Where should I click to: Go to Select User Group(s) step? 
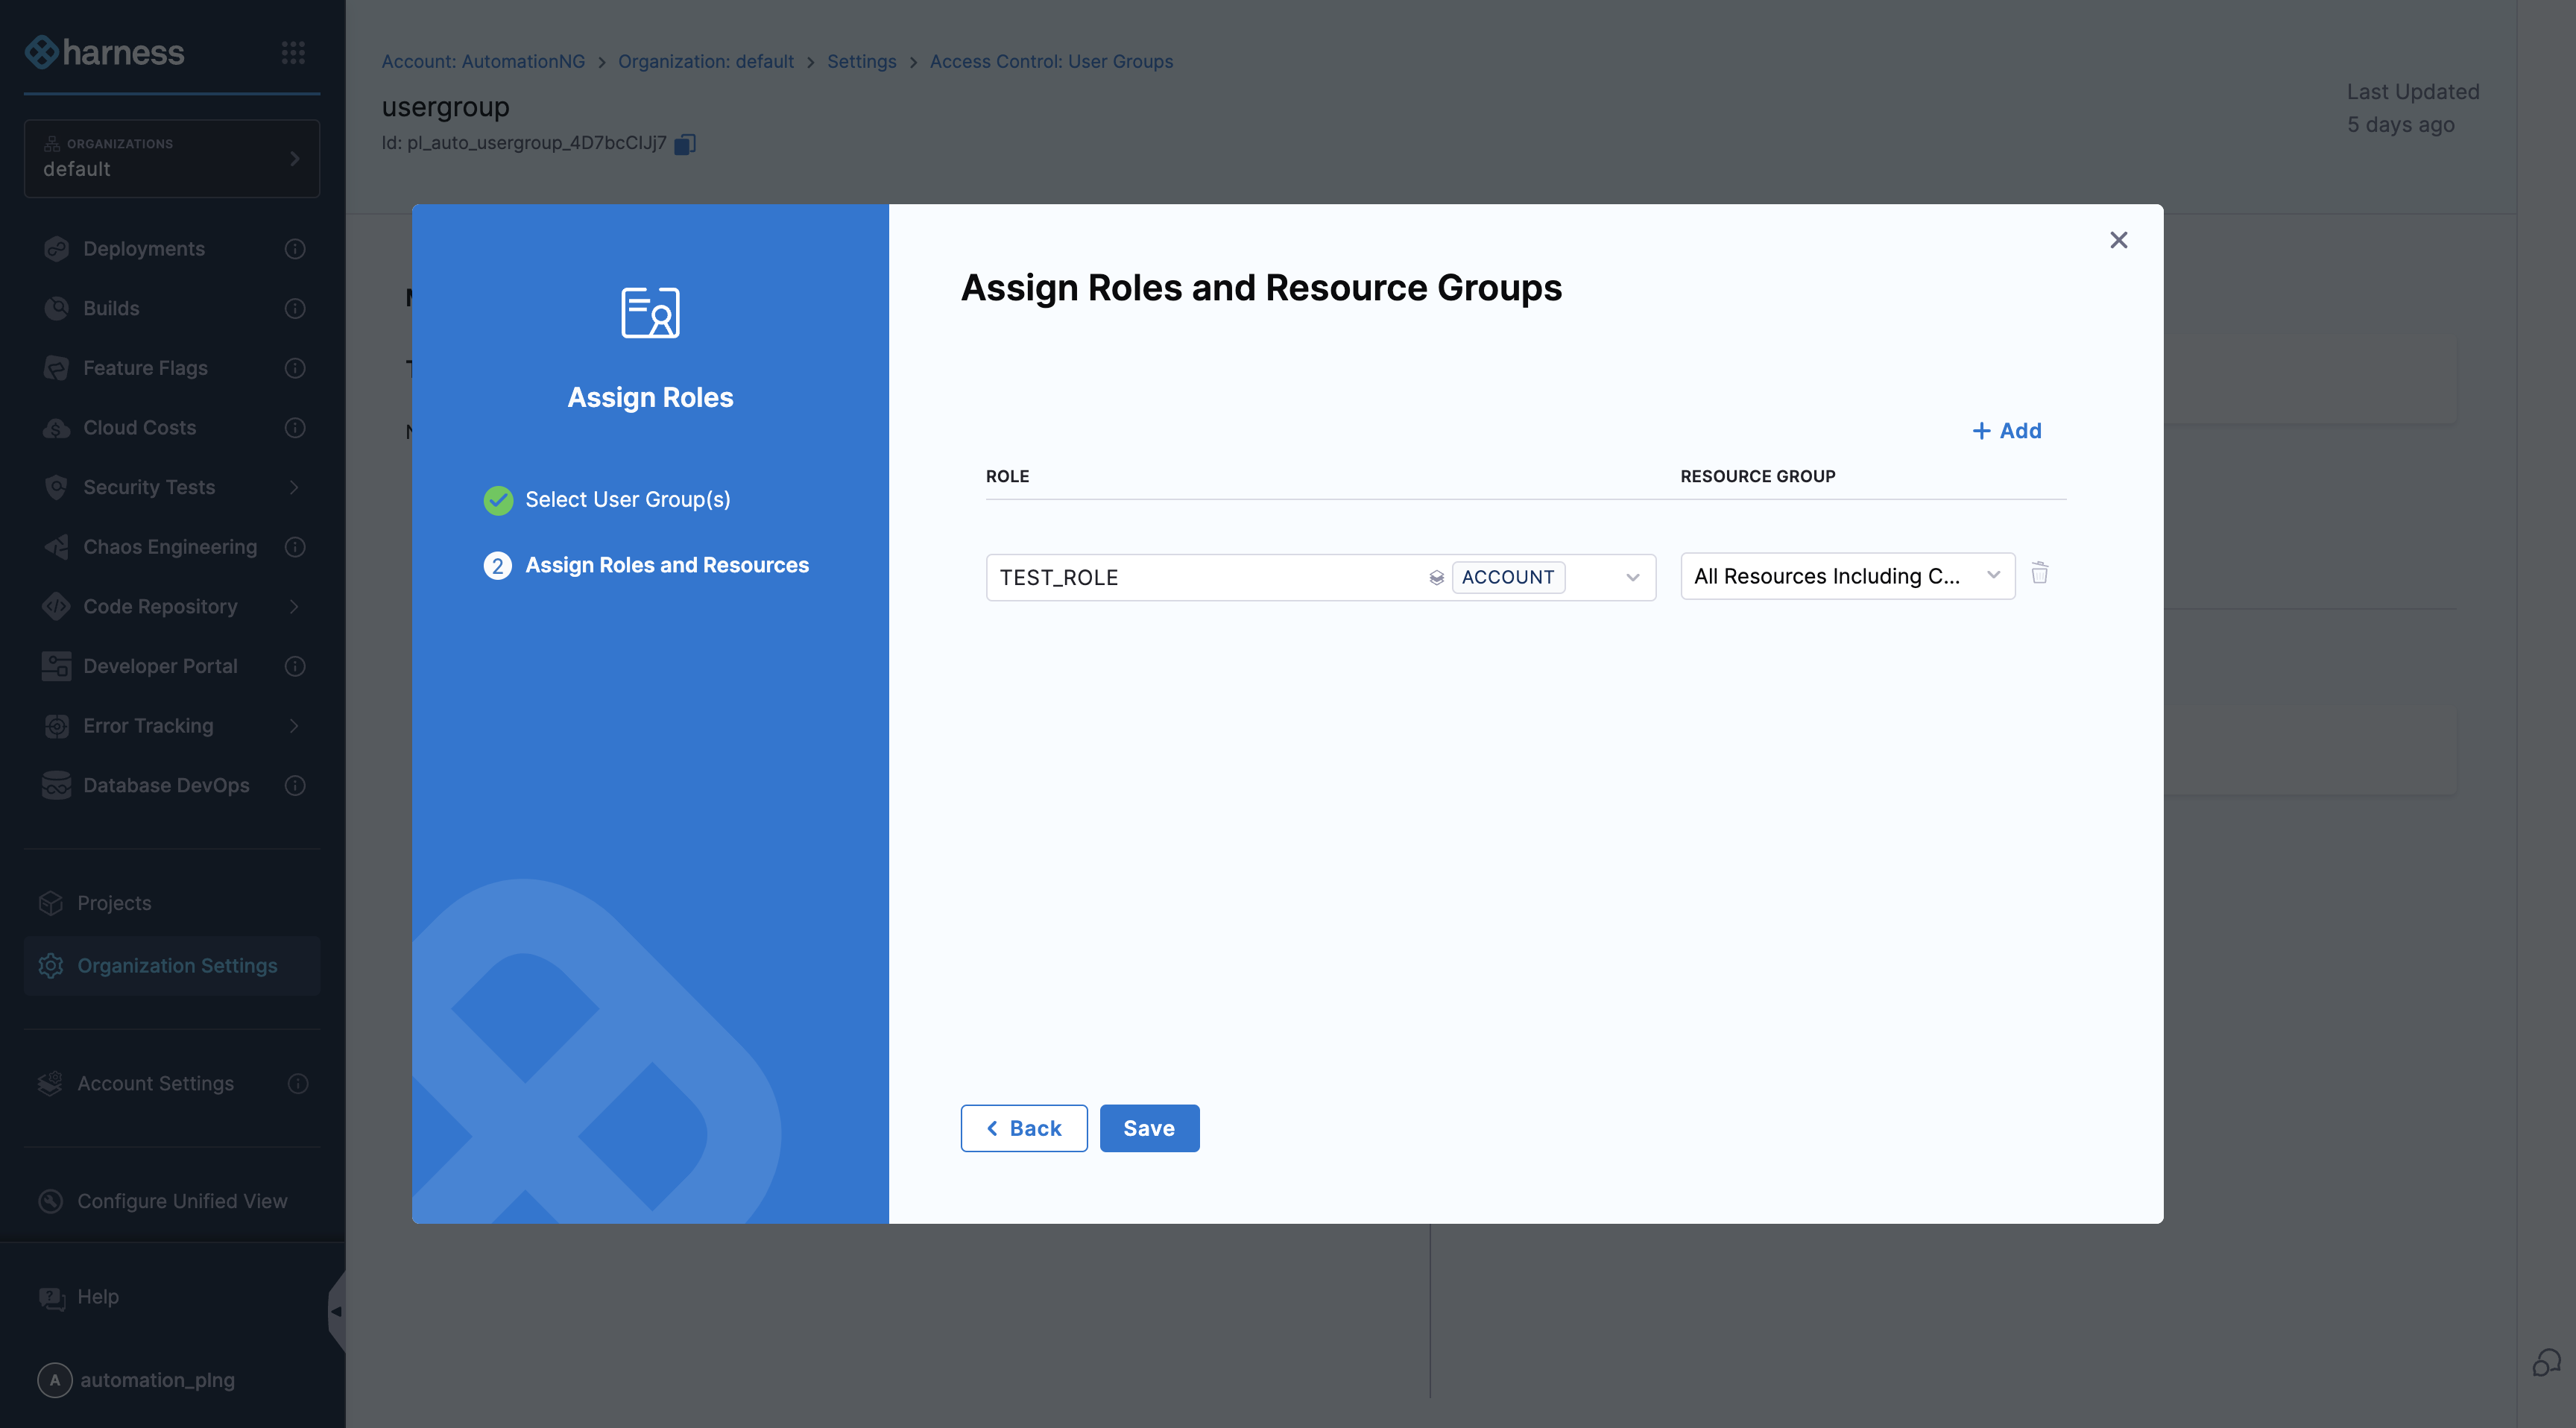coord(627,499)
